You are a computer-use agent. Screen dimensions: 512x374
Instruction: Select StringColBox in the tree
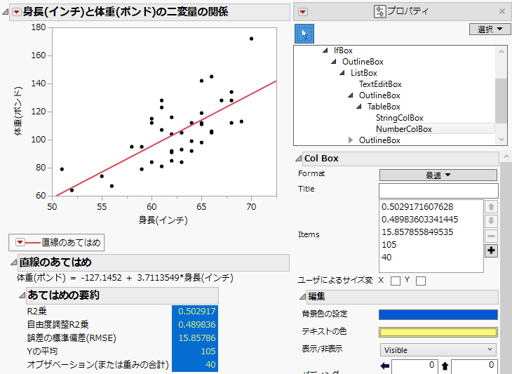pyautogui.click(x=399, y=118)
